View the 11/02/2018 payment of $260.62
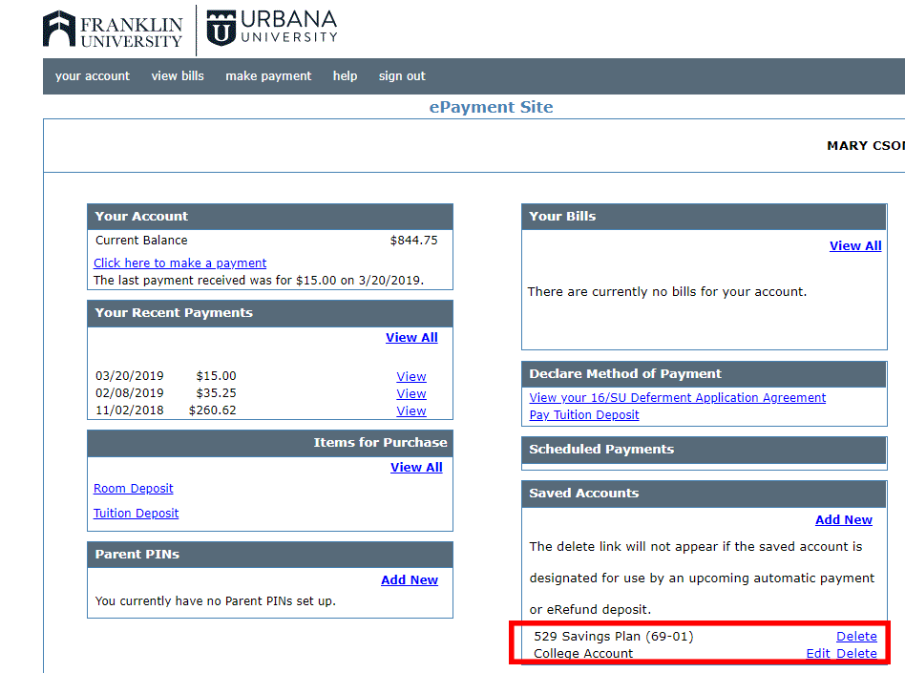Viewport: 905px width, 673px height. point(410,410)
